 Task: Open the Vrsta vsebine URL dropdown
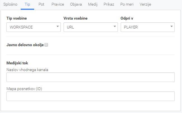(91, 27)
